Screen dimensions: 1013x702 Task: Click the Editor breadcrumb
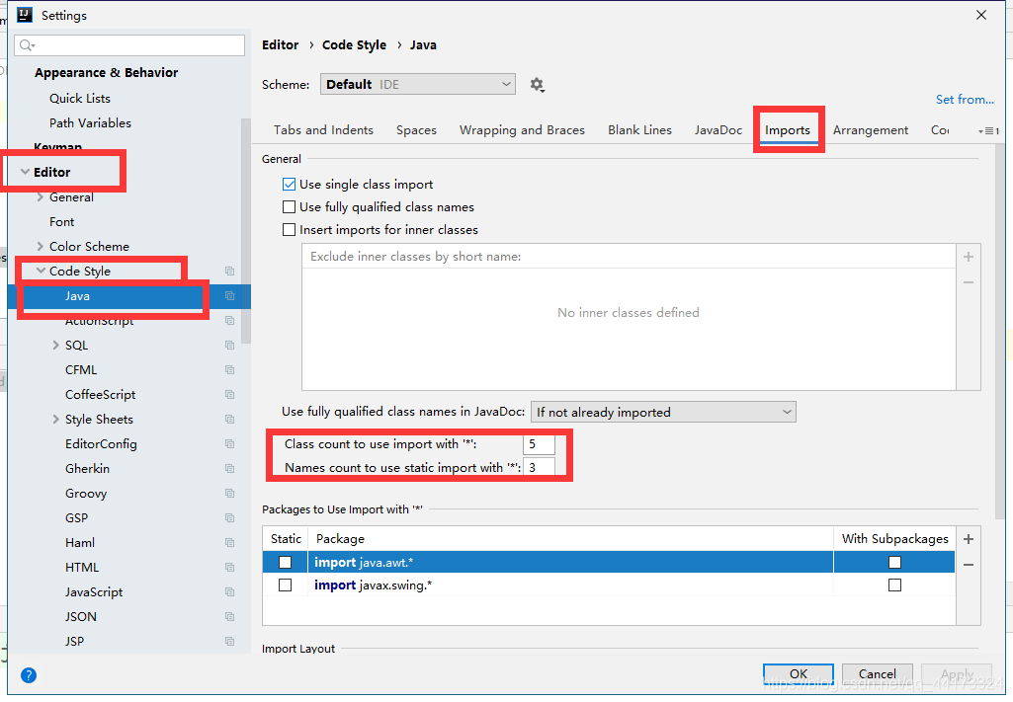pyautogui.click(x=281, y=45)
